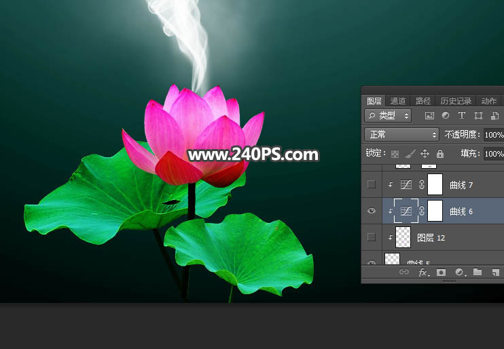Show the 图层 12 layer

point(372,237)
